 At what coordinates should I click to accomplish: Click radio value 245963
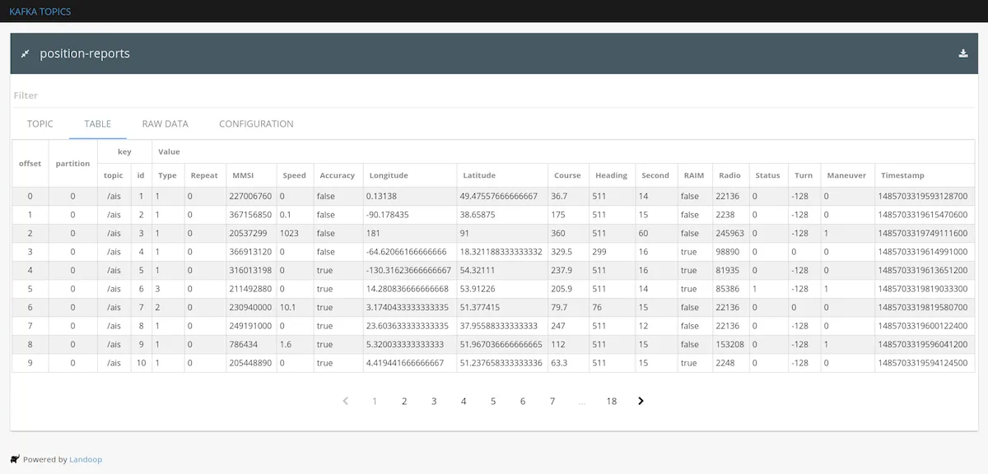[730, 233]
